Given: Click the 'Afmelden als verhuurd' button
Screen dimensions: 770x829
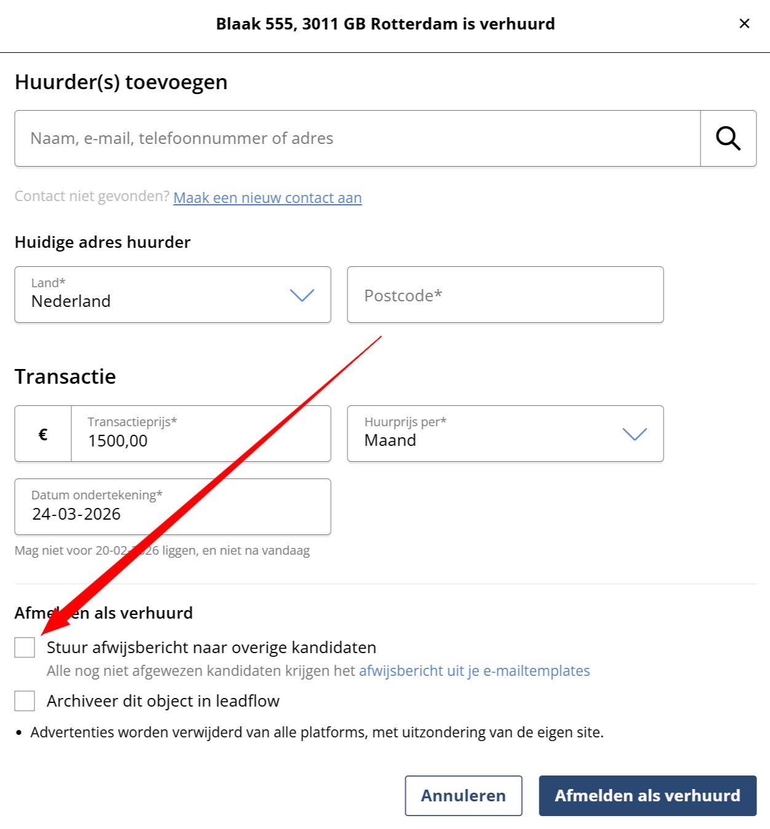Looking at the screenshot, I should coord(647,796).
